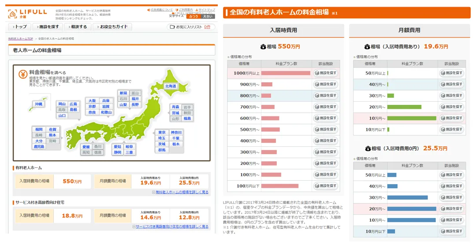Screen dimensions: 473x245
Task: Set text size to ふつう
Action: click(194, 16)
